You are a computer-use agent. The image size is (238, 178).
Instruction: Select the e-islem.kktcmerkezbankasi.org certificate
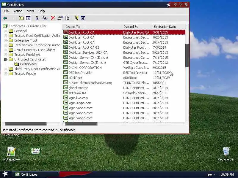(x=124, y=83)
